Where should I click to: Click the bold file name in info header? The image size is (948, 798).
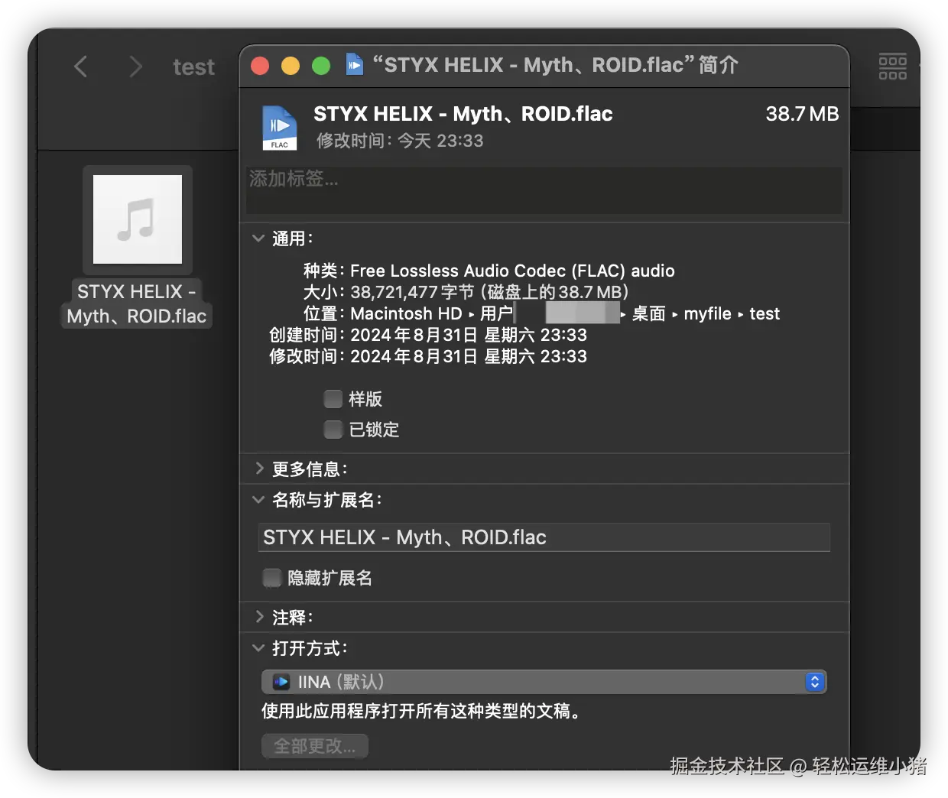(x=463, y=114)
